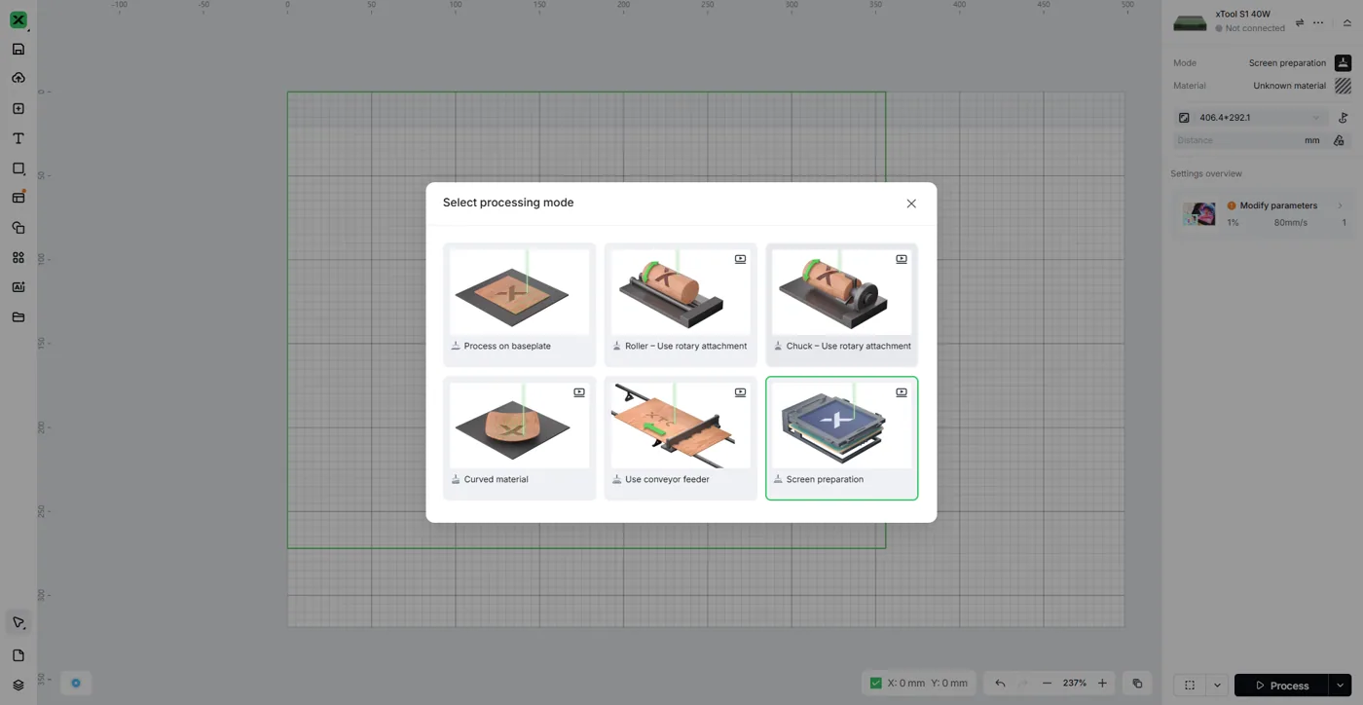Open the AI image generator tool
Screen dimensions: 1363x705
[18, 287]
